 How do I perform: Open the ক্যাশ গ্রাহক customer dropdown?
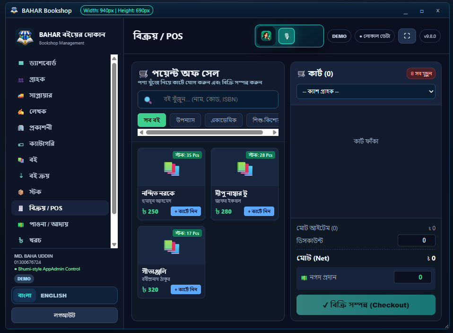pyautogui.click(x=366, y=91)
